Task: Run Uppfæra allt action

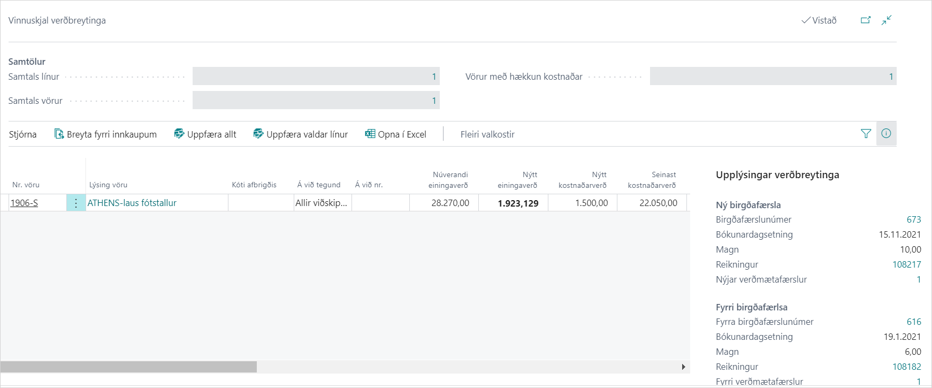Action: (205, 134)
